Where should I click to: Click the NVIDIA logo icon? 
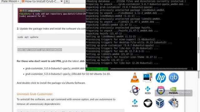click(x=173, y=91)
